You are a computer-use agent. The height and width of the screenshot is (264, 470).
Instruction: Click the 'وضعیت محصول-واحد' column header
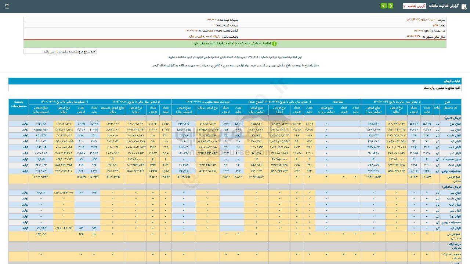click(19, 104)
